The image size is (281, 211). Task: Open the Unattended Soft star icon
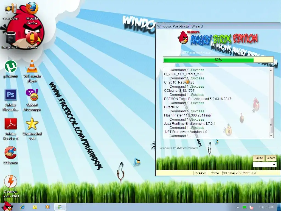click(32, 129)
